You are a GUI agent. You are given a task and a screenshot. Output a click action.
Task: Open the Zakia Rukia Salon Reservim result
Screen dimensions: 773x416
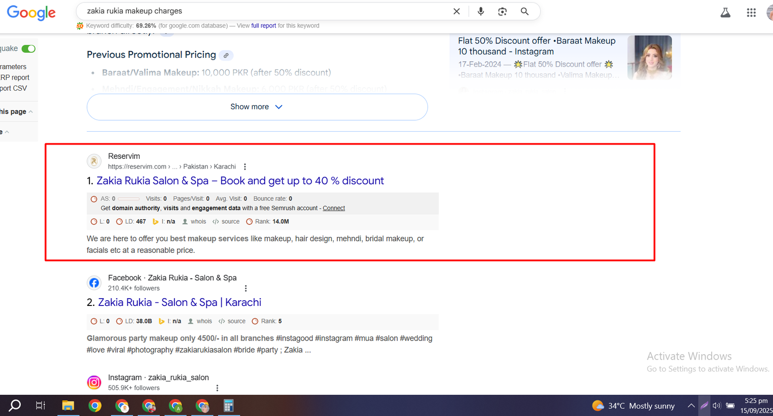pyautogui.click(x=240, y=181)
